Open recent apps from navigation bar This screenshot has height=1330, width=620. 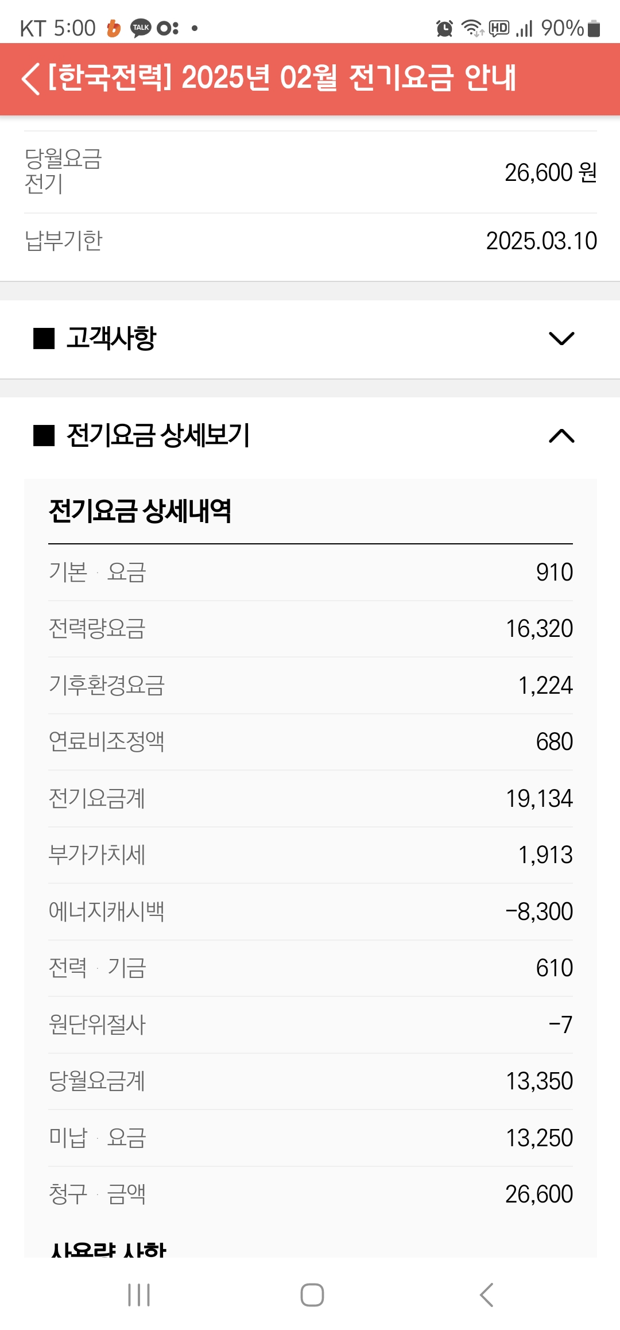[139, 1295]
